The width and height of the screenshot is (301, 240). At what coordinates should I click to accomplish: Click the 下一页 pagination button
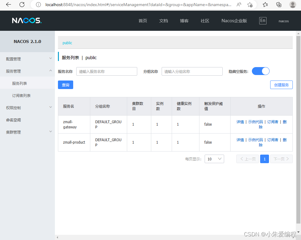281,159
